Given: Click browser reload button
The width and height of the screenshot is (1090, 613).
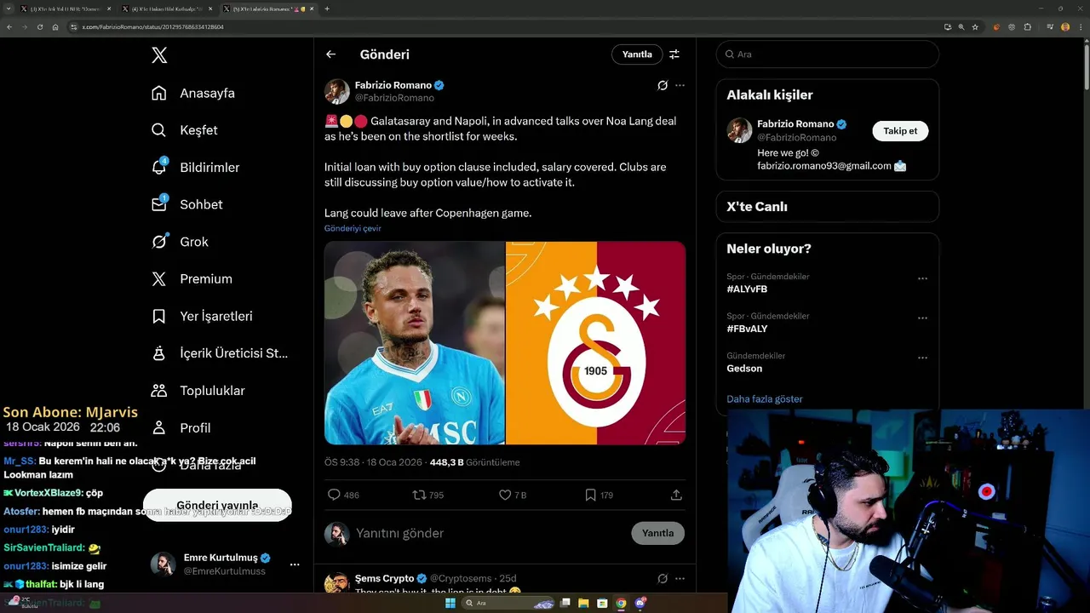Looking at the screenshot, I should 39,27.
